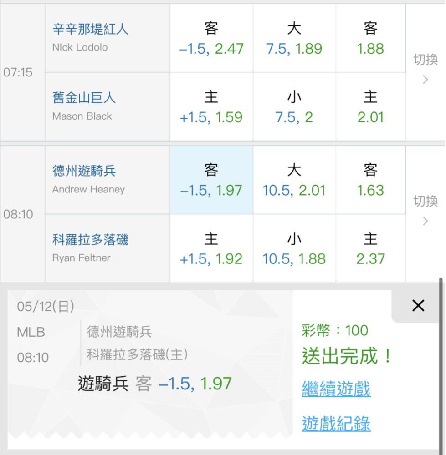This screenshot has width=446, height=455.
Task: Open 辛辛那堤紅人 team name
Action: [x=90, y=29]
